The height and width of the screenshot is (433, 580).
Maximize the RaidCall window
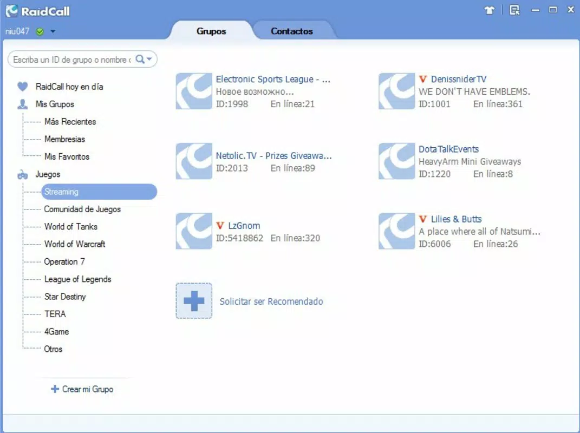(552, 10)
